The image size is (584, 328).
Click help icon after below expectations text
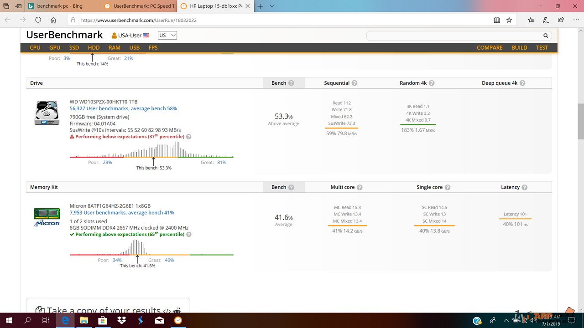189,137
